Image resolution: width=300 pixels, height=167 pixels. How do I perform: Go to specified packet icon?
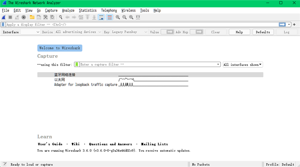[x=81, y=17]
